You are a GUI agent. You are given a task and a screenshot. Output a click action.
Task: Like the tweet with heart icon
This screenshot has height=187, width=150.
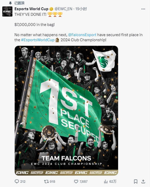point(76,181)
